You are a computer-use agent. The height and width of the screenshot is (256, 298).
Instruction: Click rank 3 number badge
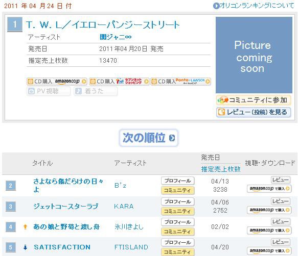[11, 207]
